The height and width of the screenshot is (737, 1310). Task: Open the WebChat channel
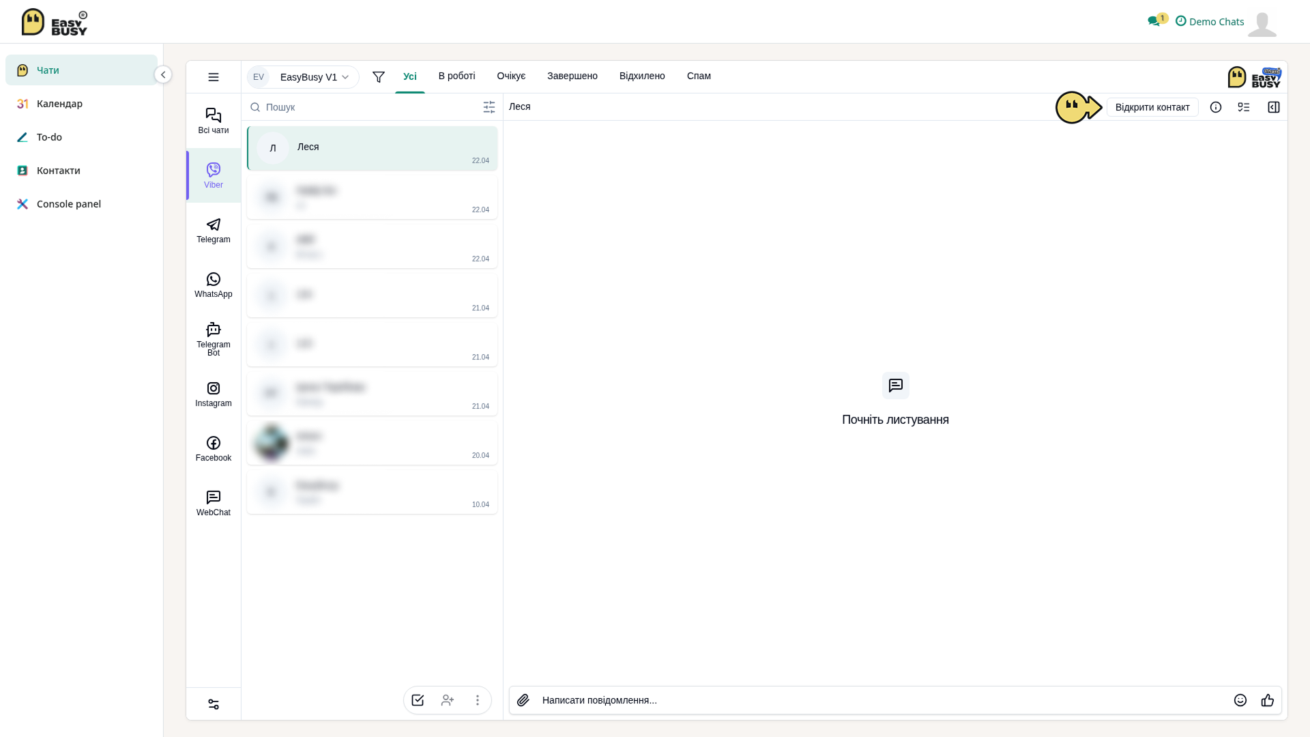[214, 503]
